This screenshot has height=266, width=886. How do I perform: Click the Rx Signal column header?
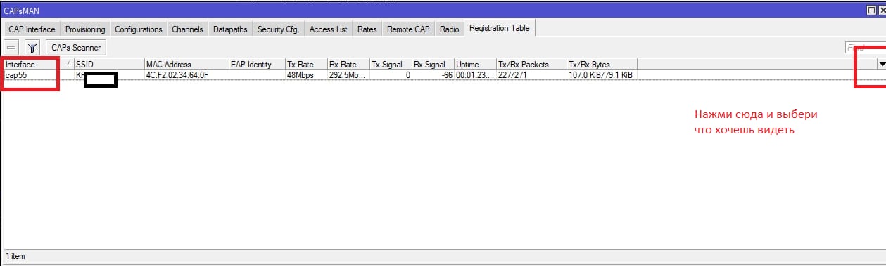[x=432, y=65]
